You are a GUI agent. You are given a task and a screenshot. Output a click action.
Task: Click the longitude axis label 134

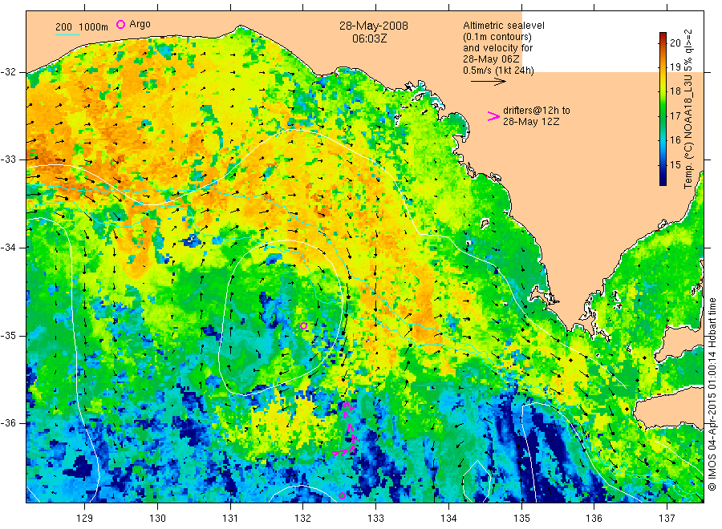pyautogui.click(x=448, y=519)
